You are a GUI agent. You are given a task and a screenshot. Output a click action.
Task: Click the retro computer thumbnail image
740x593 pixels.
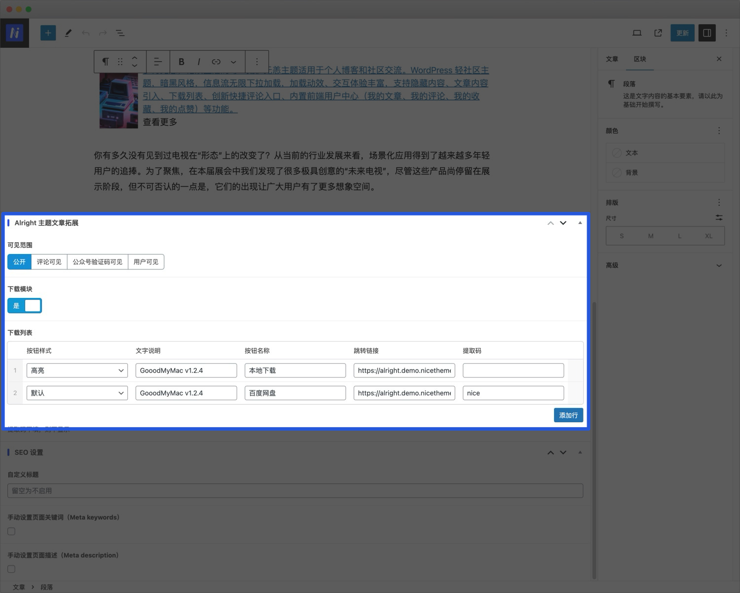pos(119,101)
